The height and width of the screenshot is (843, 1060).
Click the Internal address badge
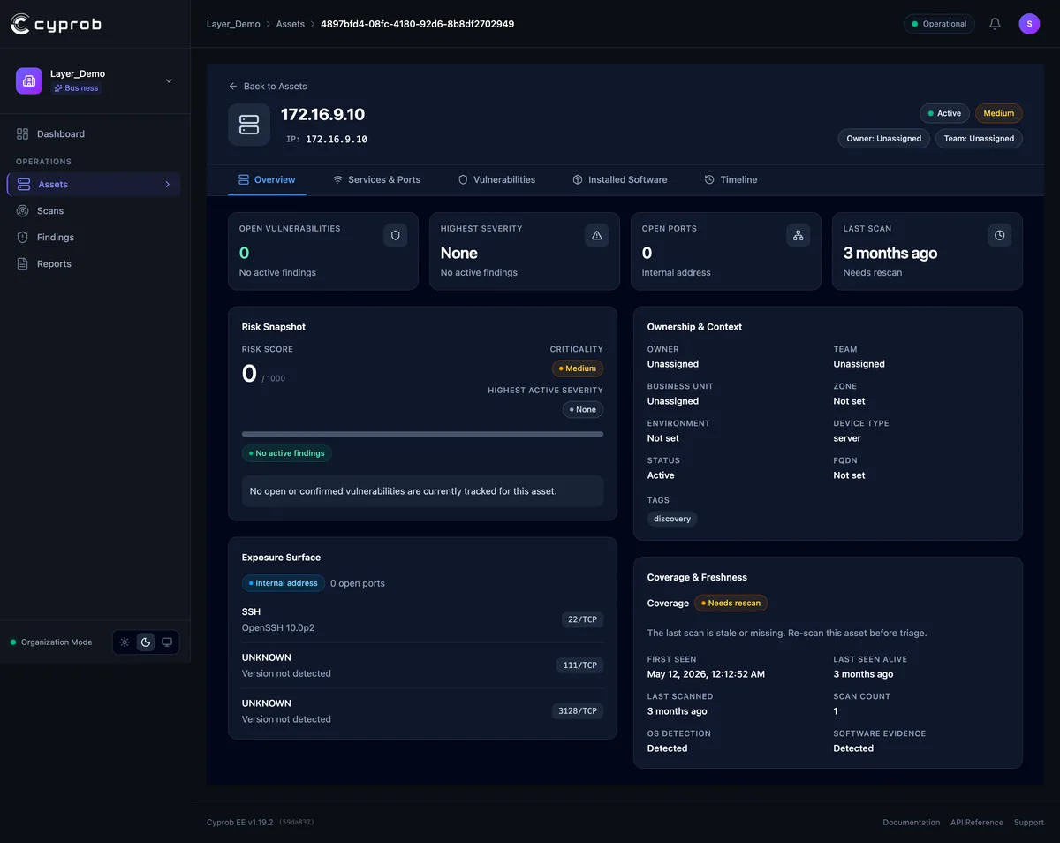click(284, 583)
